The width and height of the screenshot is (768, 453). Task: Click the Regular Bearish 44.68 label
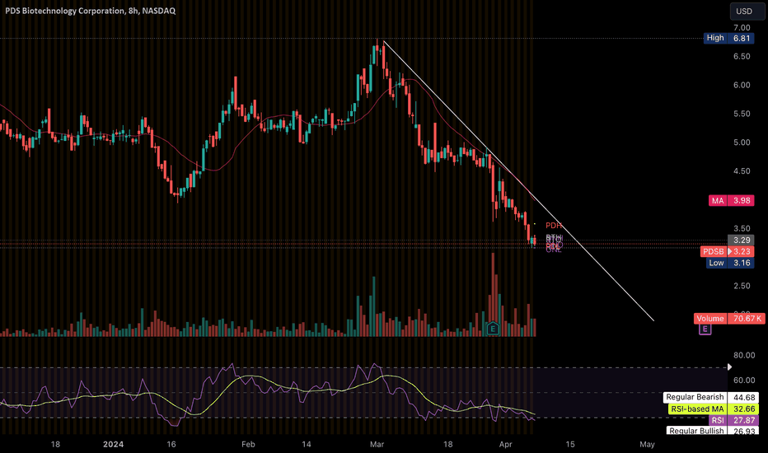pos(710,397)
